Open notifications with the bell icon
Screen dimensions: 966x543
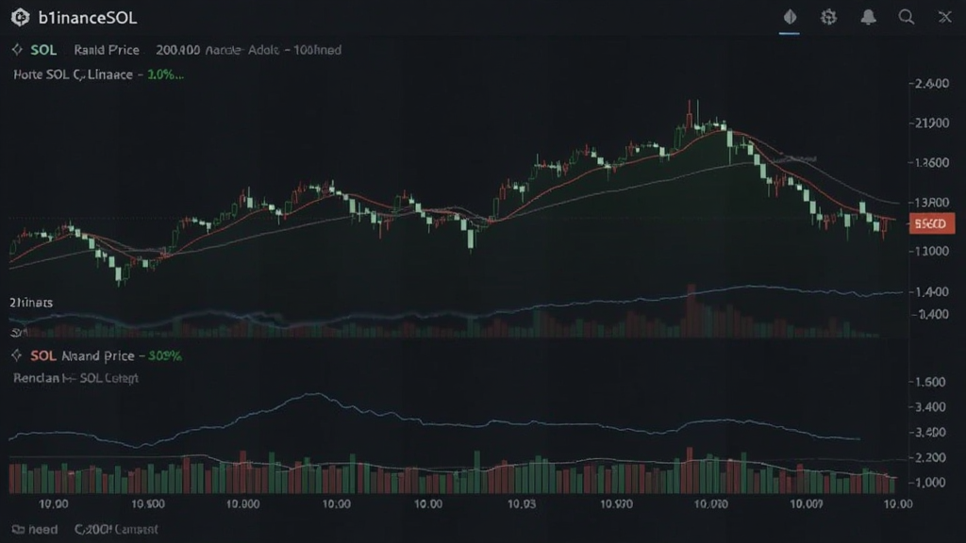(868, 17)
